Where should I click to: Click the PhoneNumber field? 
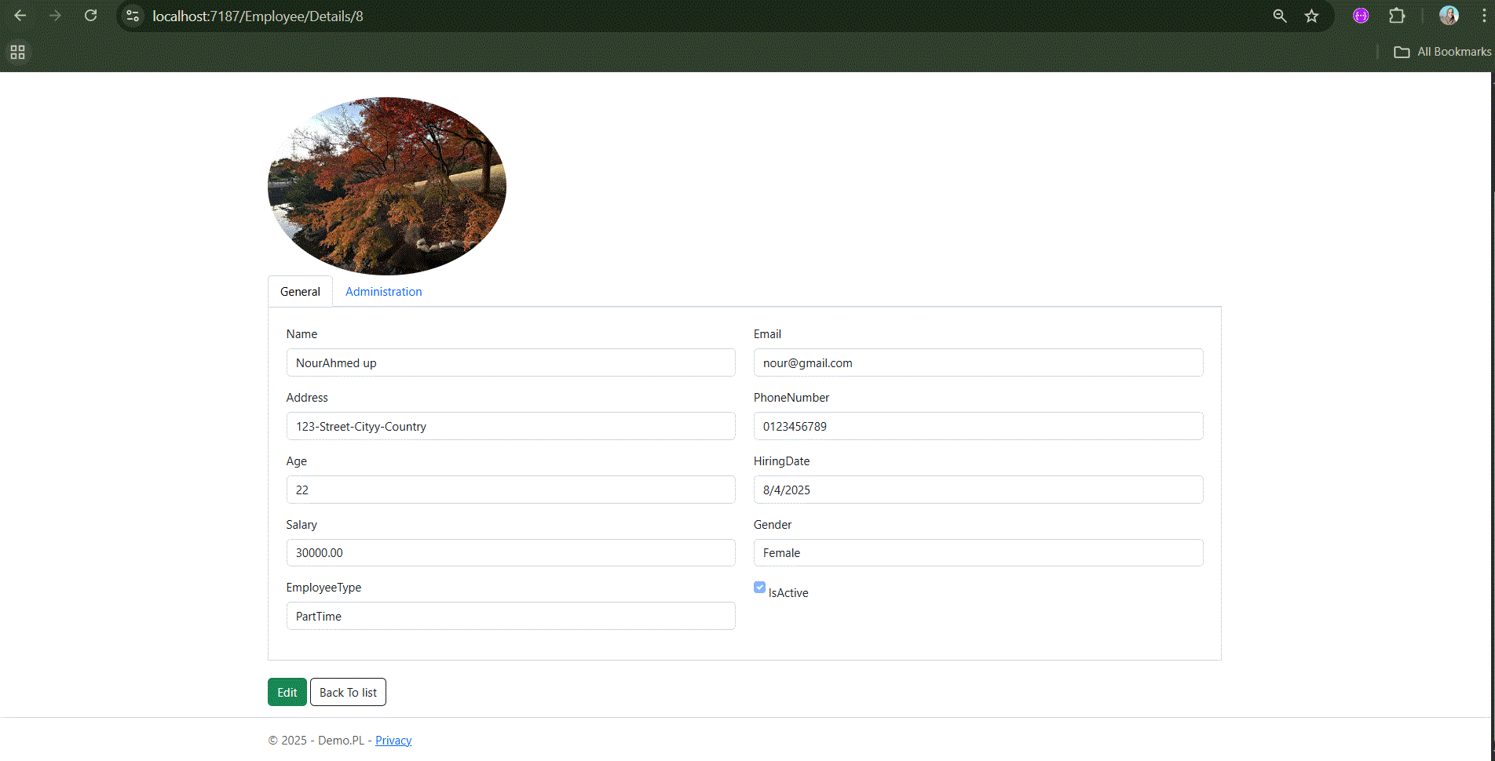978,426
